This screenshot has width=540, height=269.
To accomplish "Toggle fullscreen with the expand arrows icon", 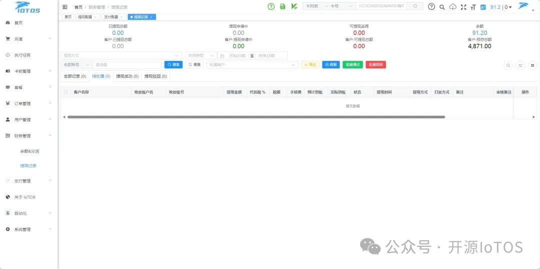I will [x=463, y=7].
